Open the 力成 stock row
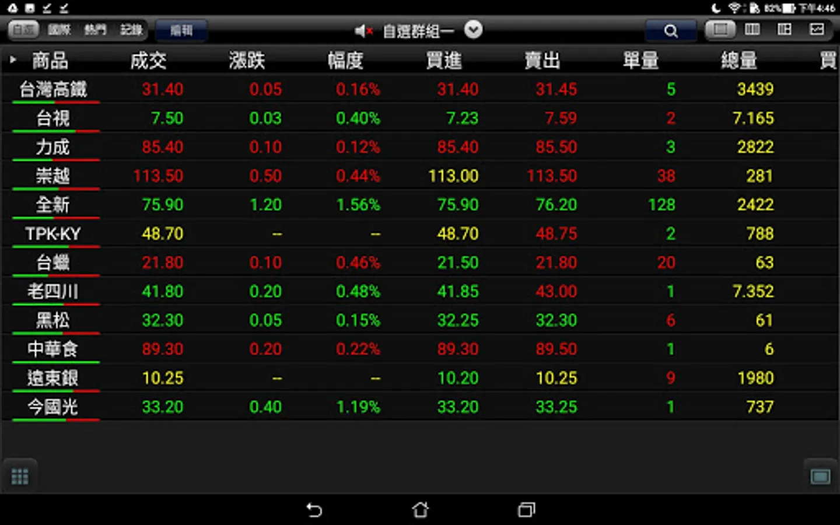This screenshot has height=525, width=840. (420, 147)
